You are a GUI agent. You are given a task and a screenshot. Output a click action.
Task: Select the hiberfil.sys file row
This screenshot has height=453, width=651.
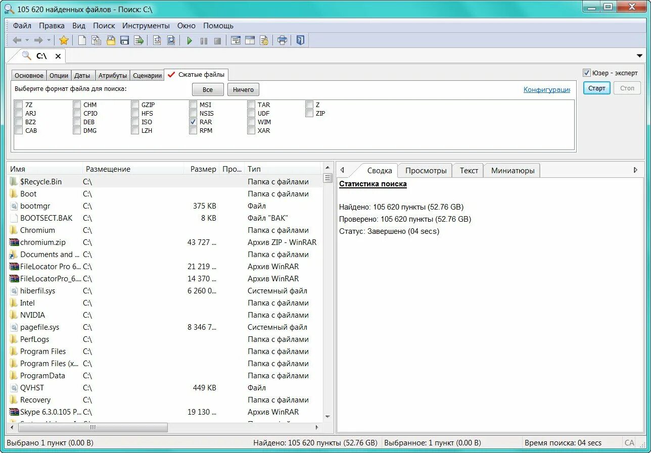165,291
